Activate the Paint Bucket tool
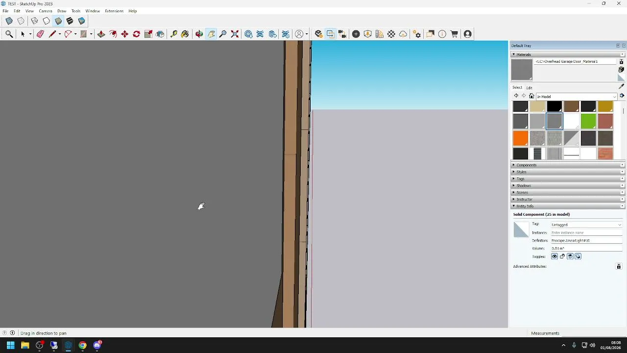 click(x=185, y=34)
